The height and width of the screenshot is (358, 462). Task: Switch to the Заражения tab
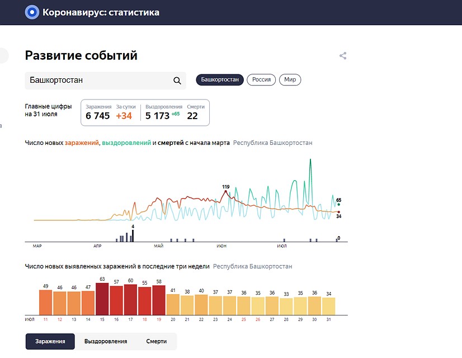point(50,341)
